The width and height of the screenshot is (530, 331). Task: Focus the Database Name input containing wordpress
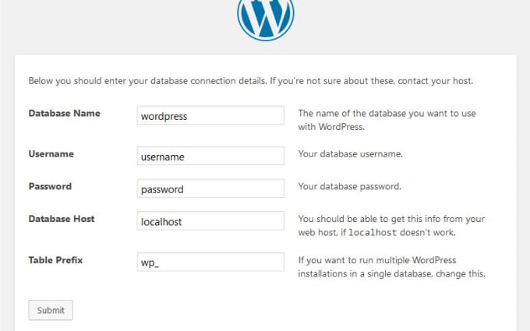210,115
